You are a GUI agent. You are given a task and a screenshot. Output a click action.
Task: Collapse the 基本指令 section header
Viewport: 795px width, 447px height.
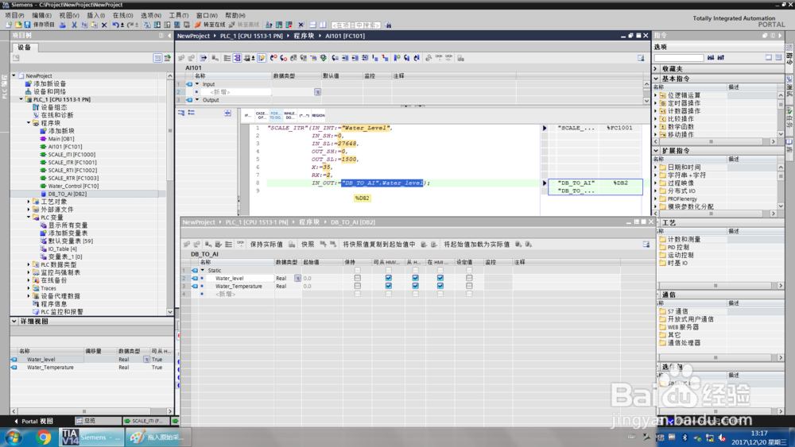(x=656, y=79)
